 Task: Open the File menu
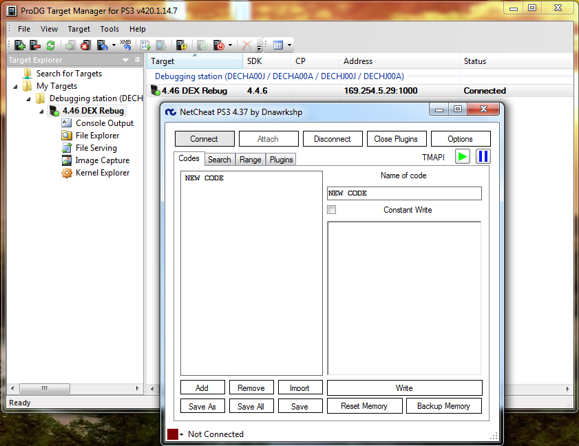click(24, 29)
